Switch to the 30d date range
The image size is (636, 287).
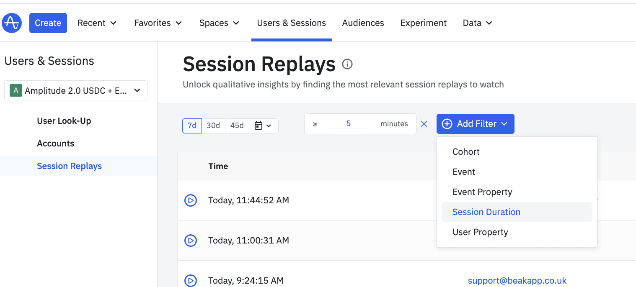click(x=213, y=126)
